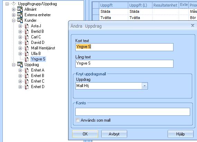Click into the Konto input field
The height and width of the screenshot is (142, 197).
click(x=133, y=112)
